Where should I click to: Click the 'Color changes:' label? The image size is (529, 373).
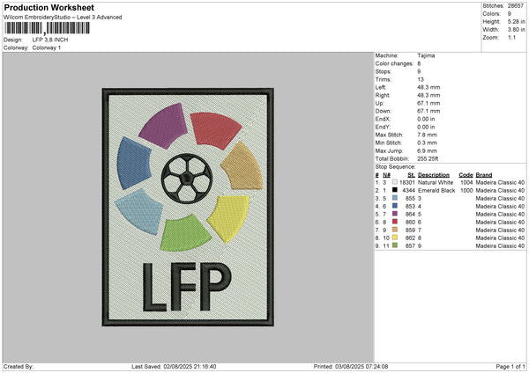pos(394,63)
